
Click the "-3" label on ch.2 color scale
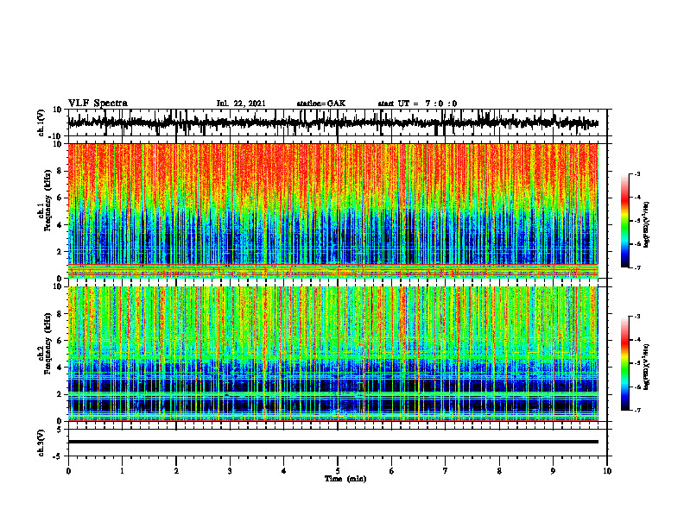(637, 317)
